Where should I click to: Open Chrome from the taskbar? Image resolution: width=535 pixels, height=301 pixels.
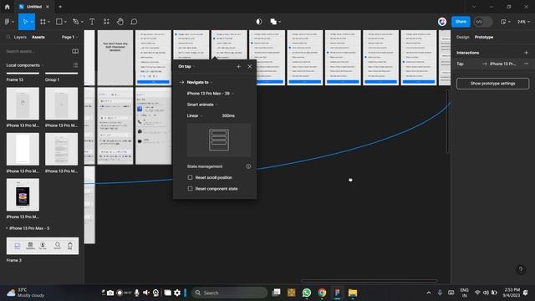point(322,293)
